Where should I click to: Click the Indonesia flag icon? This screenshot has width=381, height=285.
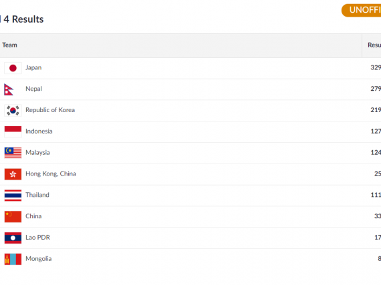13,132
